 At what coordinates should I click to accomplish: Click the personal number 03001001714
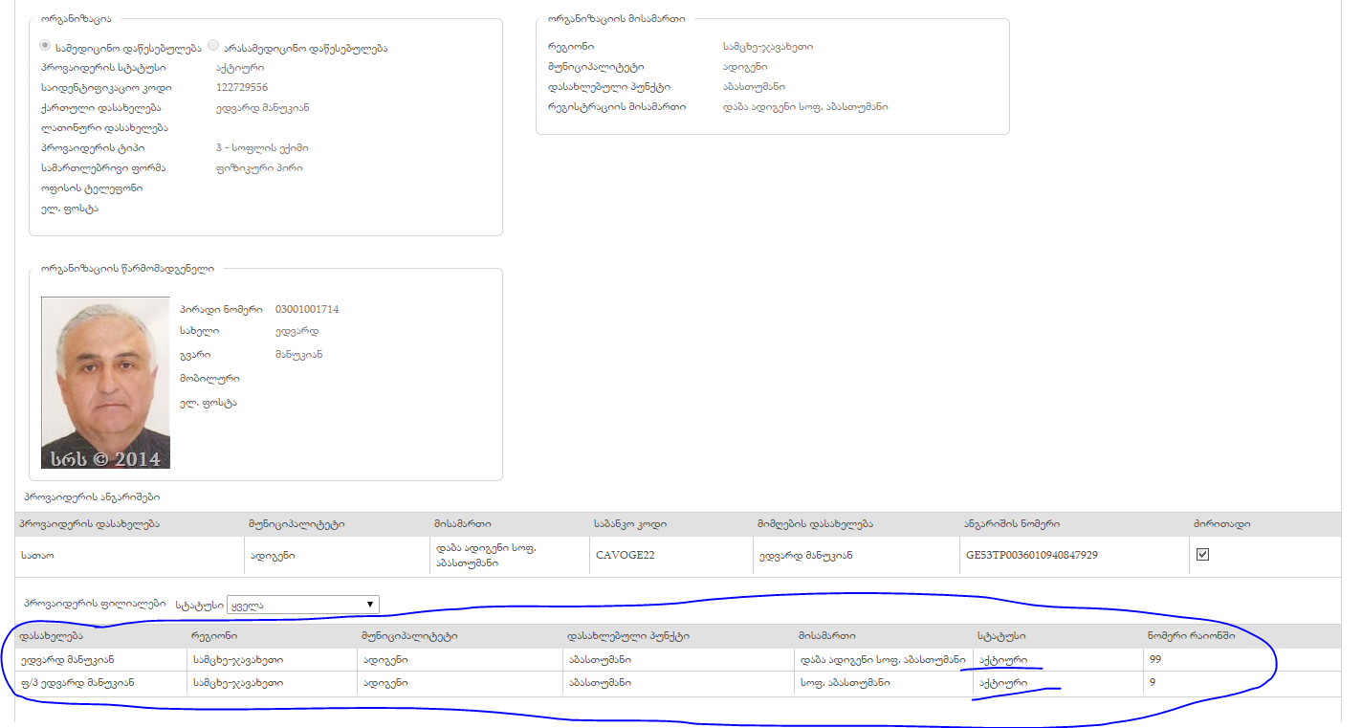(x=306, y=309)
